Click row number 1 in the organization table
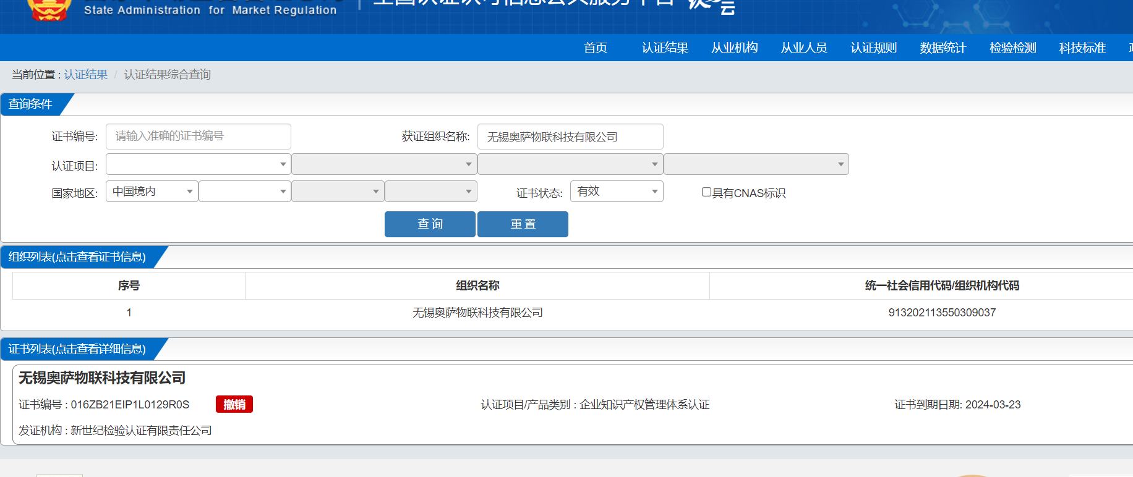The width and height of the screenshot is (1133, 477). tap(129, 313)
